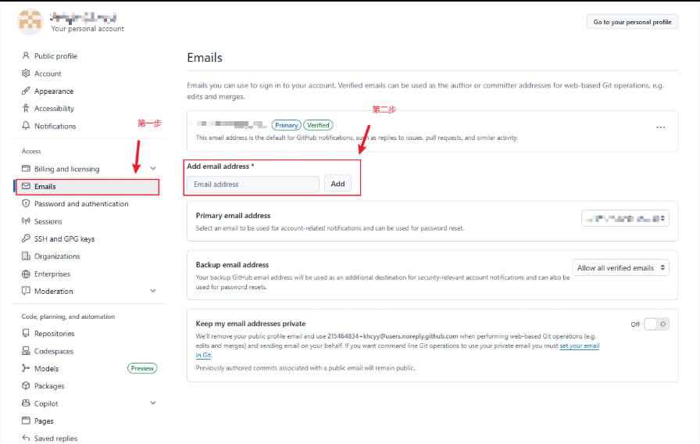Viewport: 700px width, 444px height.
Task: Open the three-dot menu for primary email
Action: pyautogui.click(x=661, y=127)
